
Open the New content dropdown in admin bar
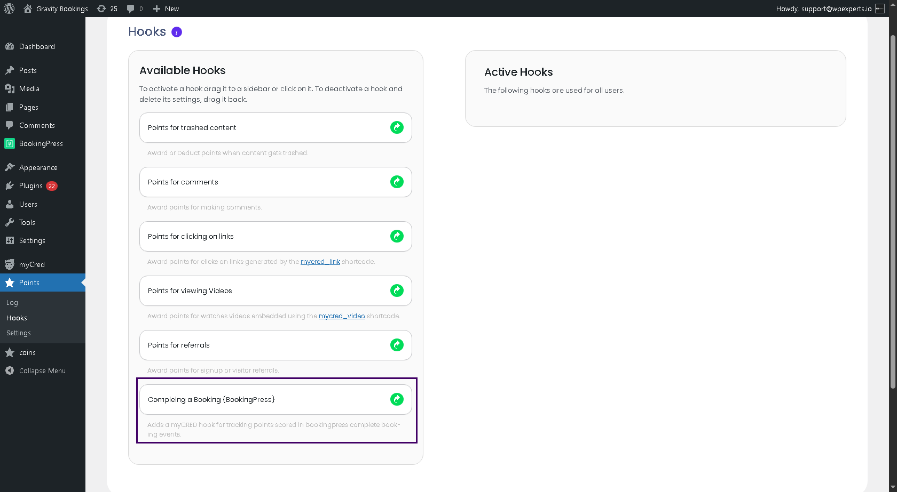tap(166, 9)
